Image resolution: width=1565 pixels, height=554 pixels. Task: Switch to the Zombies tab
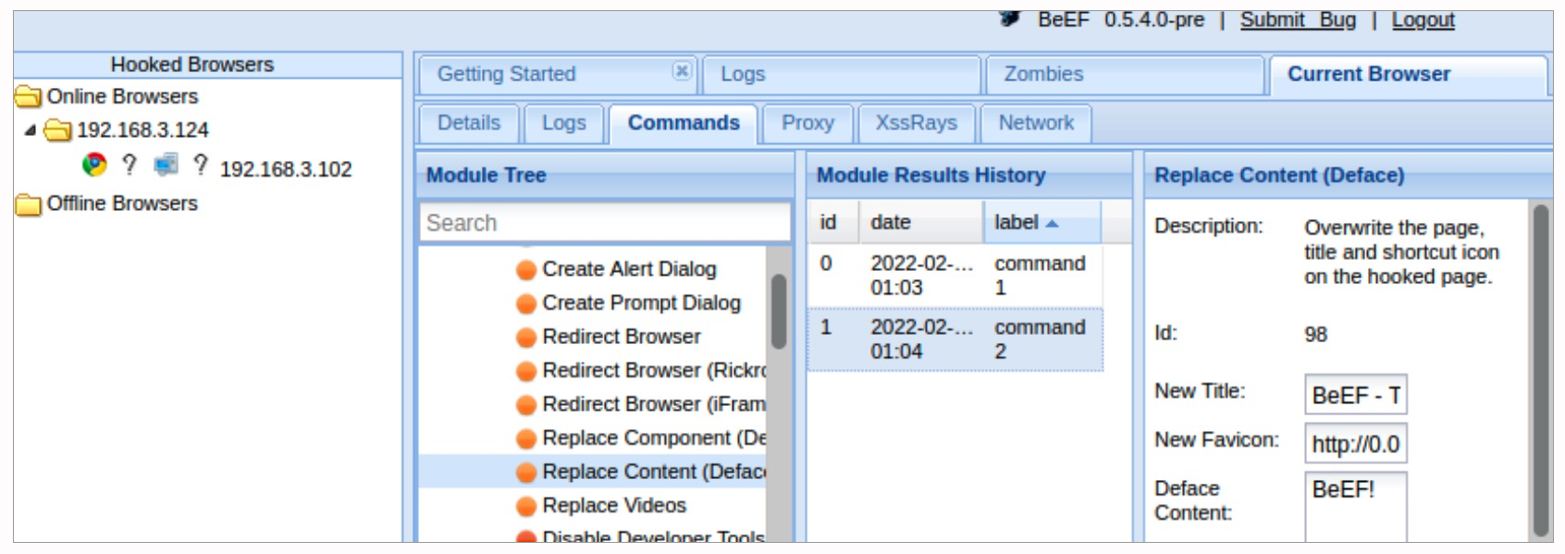(x=1043, y=74)
